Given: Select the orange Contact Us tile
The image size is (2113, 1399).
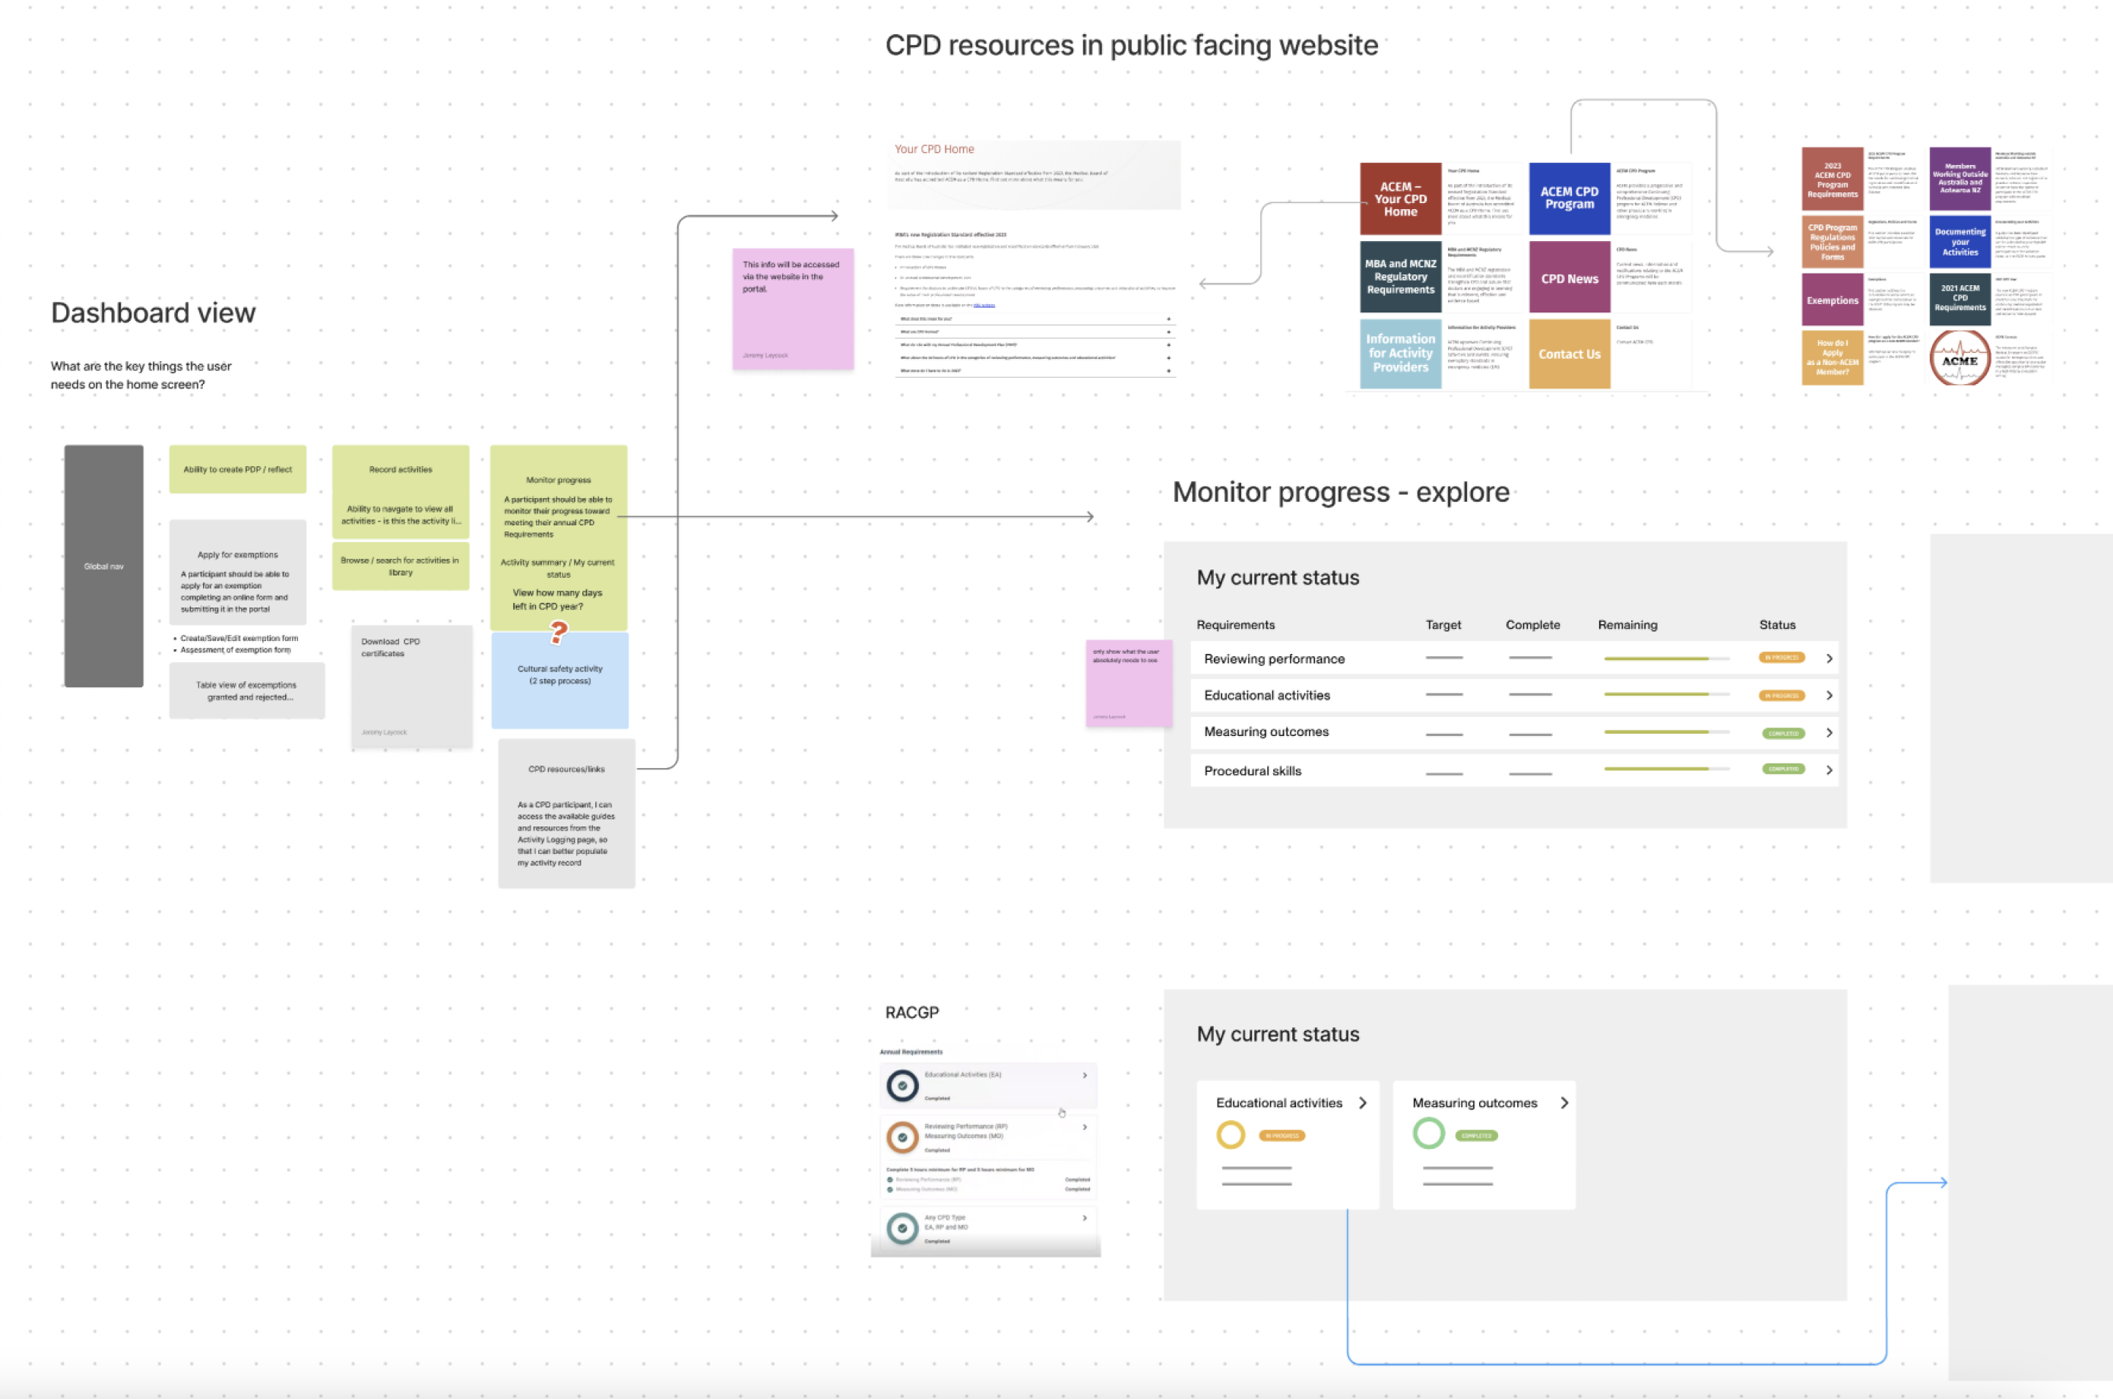Looking at the screenshot, I should [1570, 354].
